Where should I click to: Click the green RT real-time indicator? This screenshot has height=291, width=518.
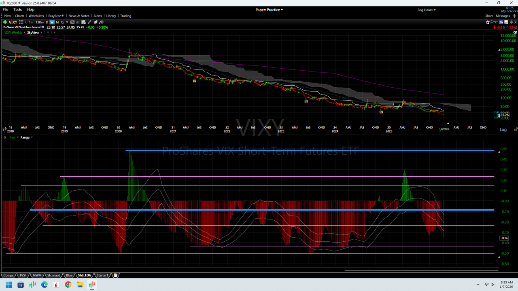pos(496,22)
